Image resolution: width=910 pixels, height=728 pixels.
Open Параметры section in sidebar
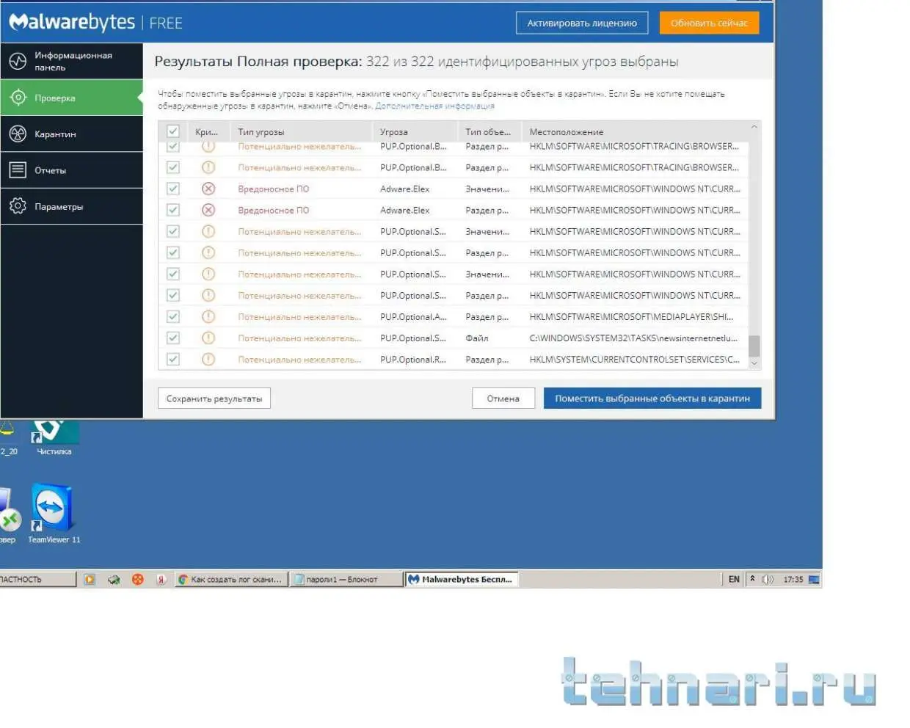(x=72, y=206)
